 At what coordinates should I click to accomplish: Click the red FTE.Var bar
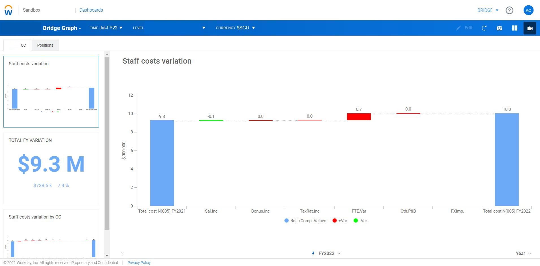358,117
